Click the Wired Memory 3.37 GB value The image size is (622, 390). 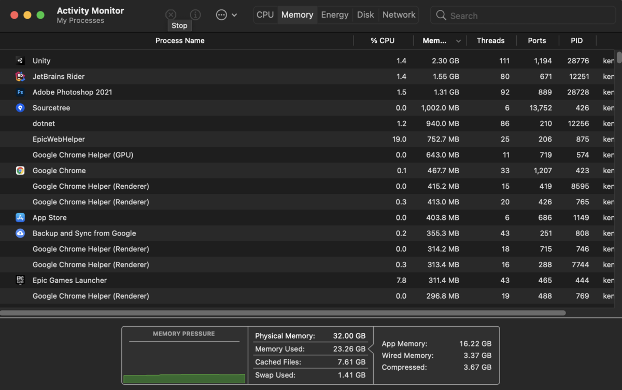[x=478, y=355]
